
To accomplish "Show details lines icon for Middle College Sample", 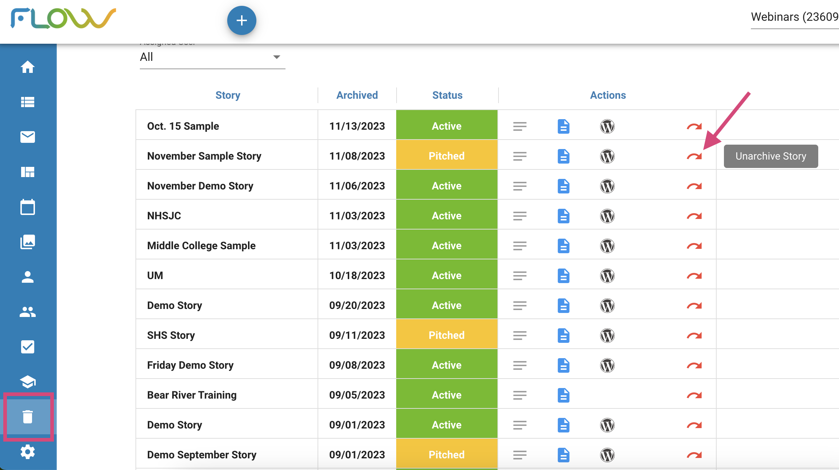I will (520, 246).
